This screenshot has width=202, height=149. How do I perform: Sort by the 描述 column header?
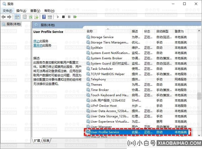[137, 31]
